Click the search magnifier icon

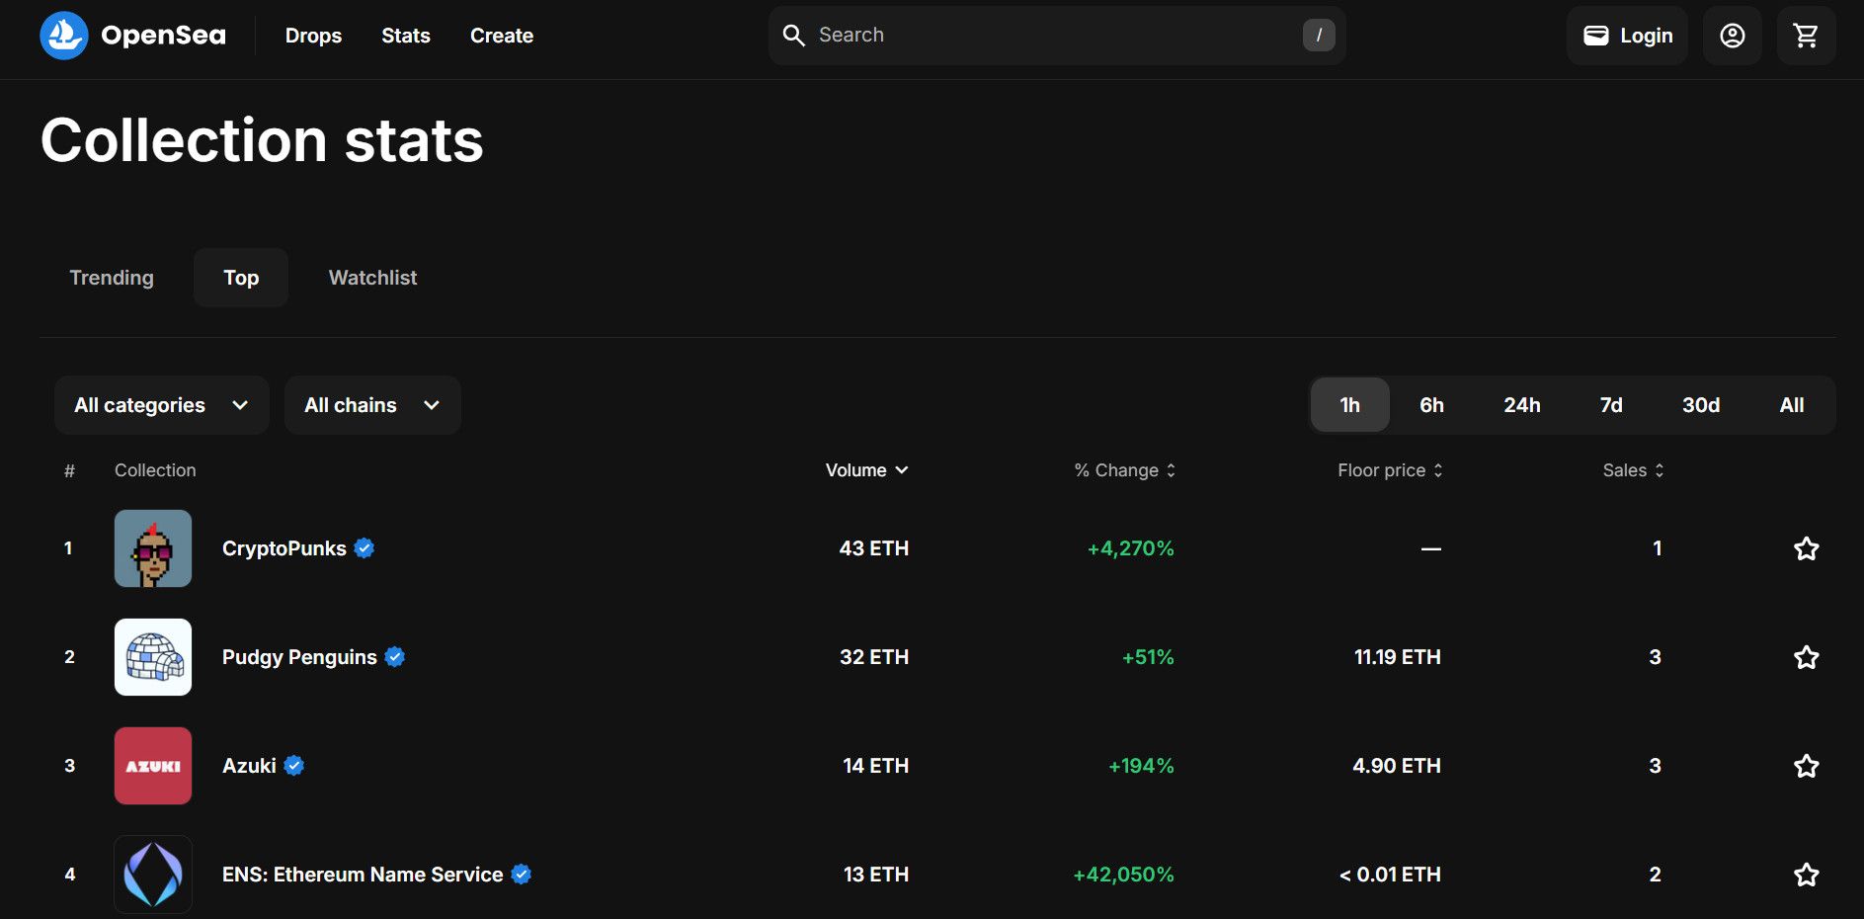click(793, 36)
